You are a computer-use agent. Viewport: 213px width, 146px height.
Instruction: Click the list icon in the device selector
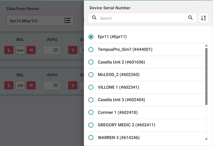click(67, 20)
